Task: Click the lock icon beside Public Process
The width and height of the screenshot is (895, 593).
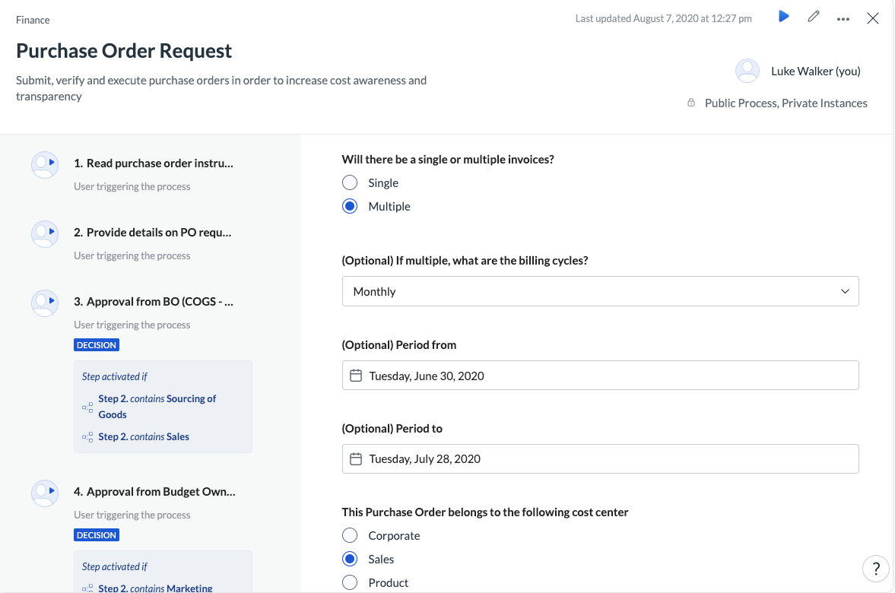Action: pos(691,103)
